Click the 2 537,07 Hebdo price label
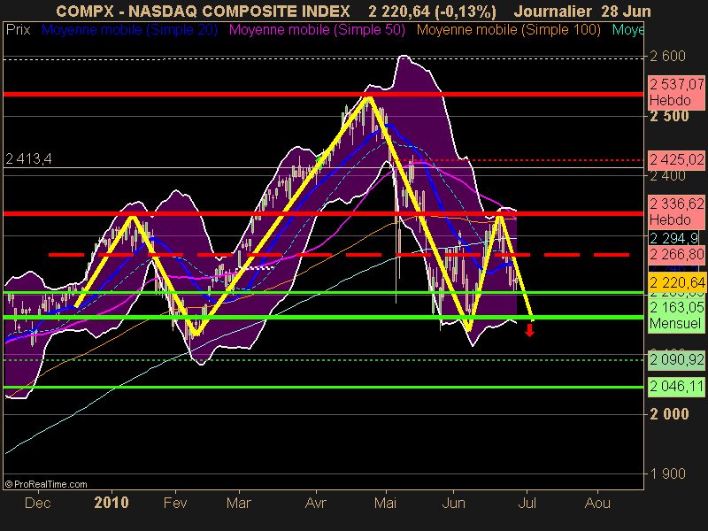The image size is (708, 531). [x=676, y=92]
